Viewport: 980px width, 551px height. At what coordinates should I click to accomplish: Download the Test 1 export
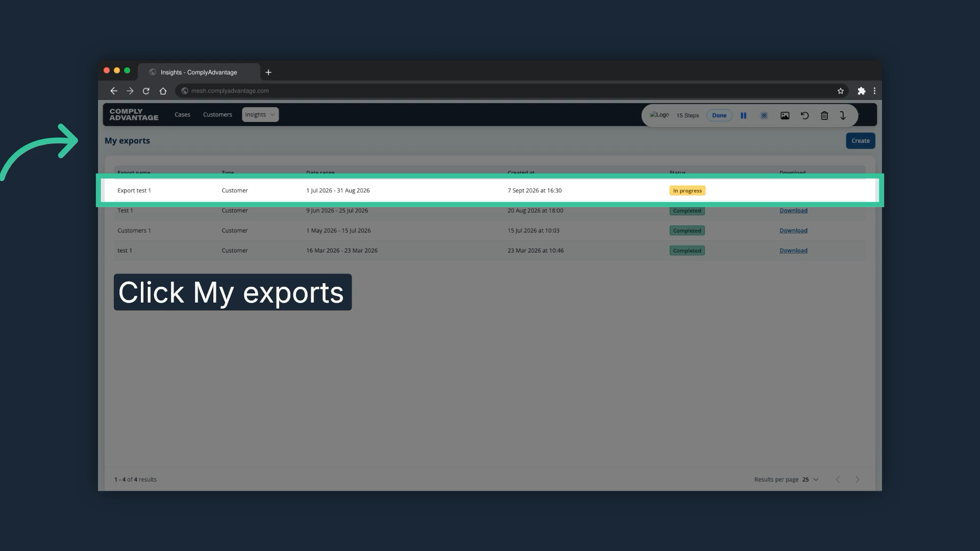tap(793, 211)
